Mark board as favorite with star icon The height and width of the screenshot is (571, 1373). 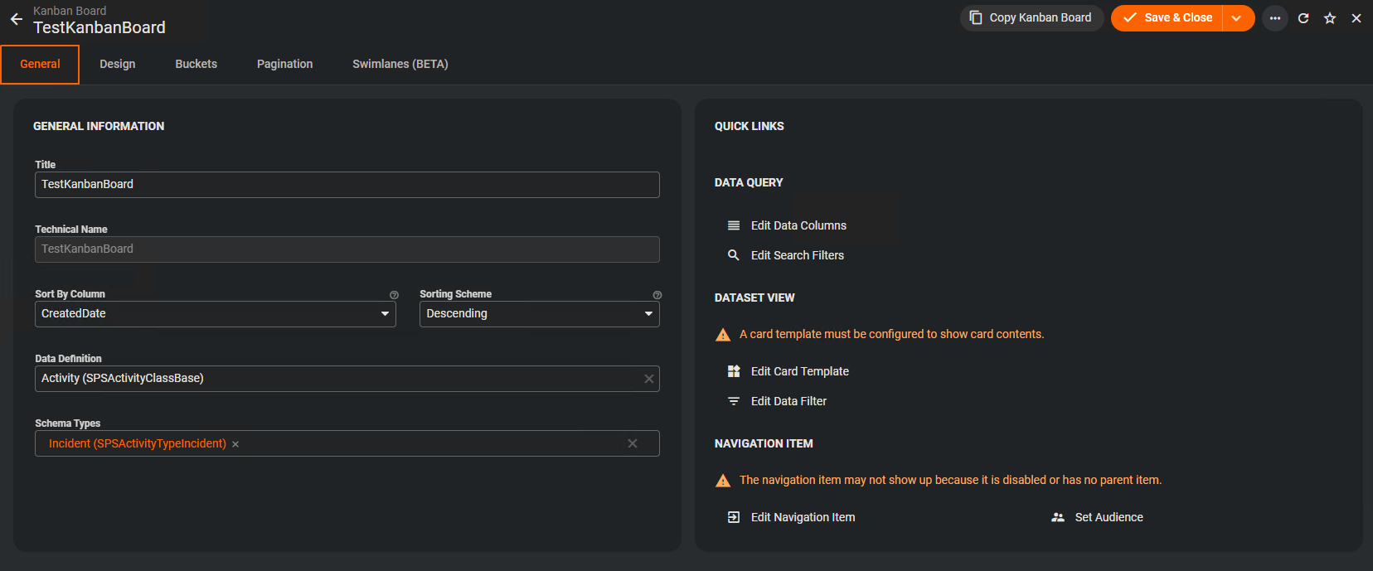pos(1330,18)
